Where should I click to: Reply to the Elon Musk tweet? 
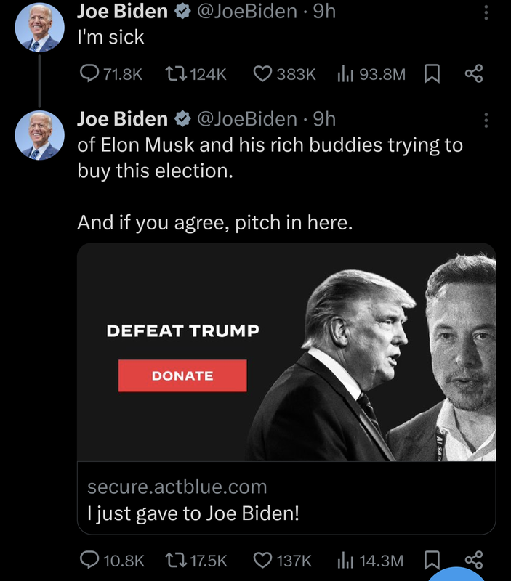pos(89,560)
